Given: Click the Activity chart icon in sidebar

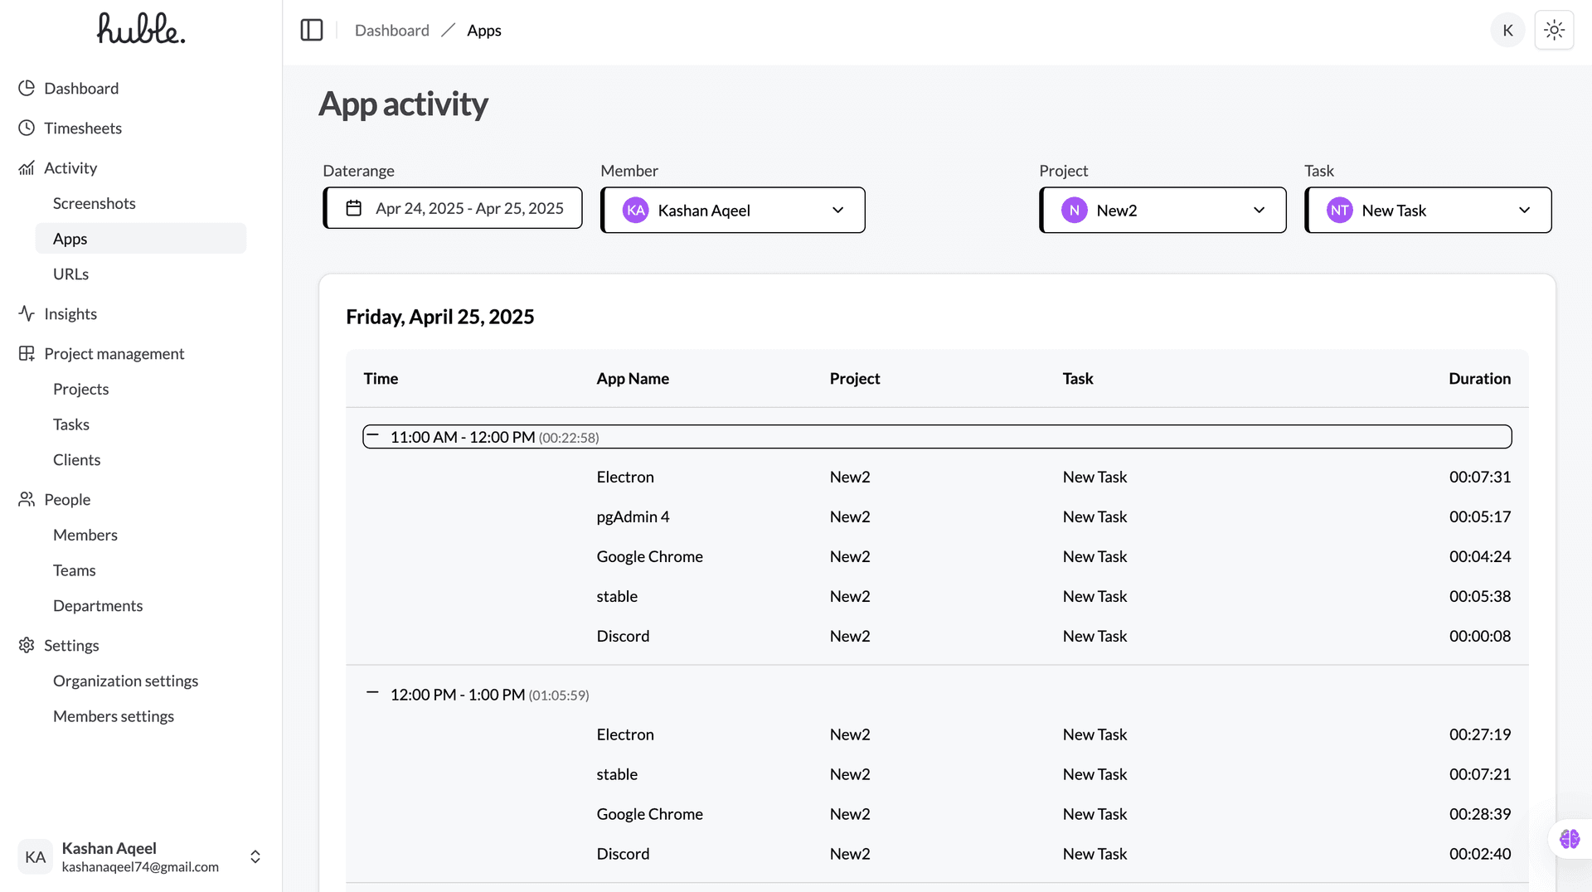Looking at the screenshot, I should point(26,167).
